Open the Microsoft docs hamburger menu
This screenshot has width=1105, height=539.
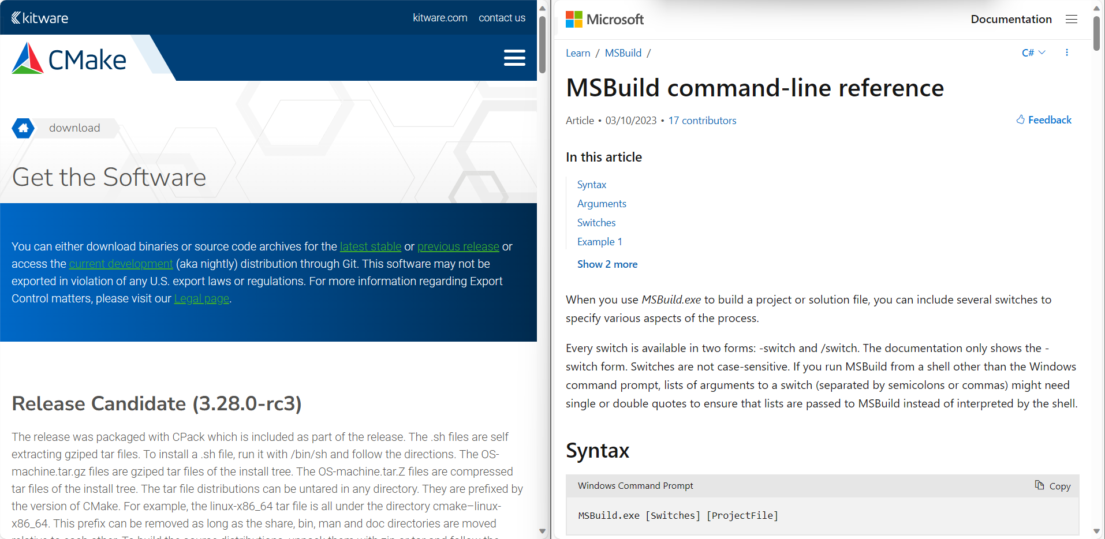pos(1072,19)
